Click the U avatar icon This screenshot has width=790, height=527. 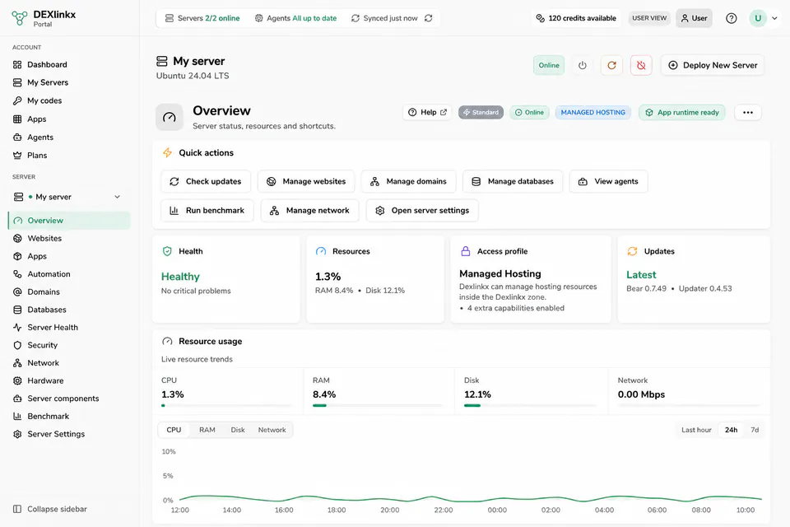point(758,18)
